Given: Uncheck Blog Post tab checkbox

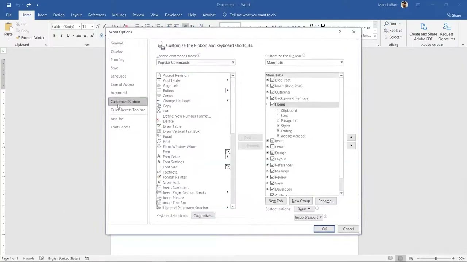Looking at the screenshot, I should [272, 80].
